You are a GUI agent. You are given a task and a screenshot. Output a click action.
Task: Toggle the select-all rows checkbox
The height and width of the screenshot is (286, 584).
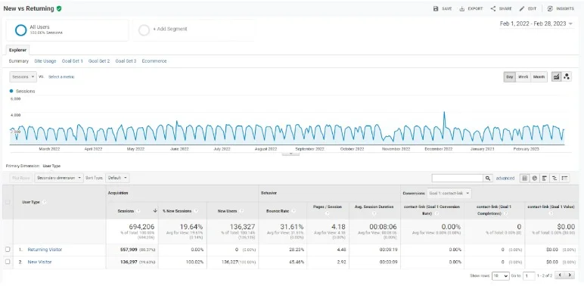click(8, 202)
